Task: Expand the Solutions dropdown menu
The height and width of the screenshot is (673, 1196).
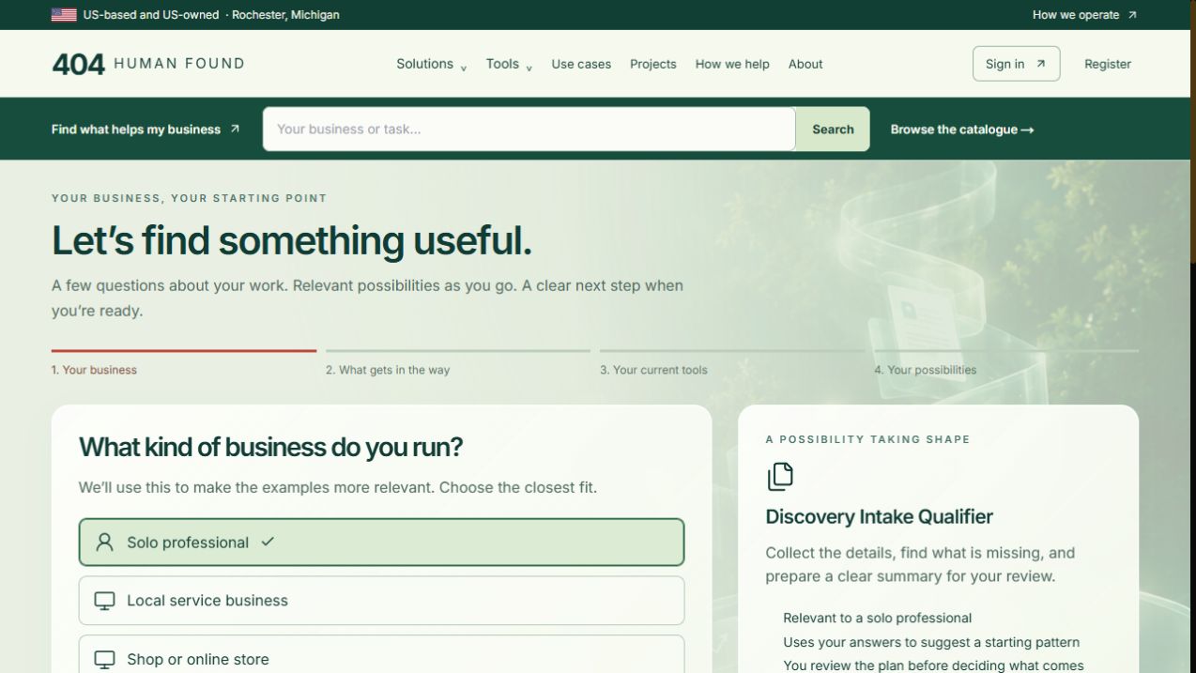Action: [431, 64]
